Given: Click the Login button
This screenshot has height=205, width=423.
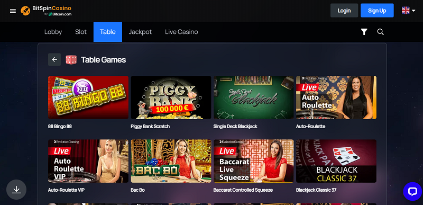Looking at the screenshot, I should 344,11.
